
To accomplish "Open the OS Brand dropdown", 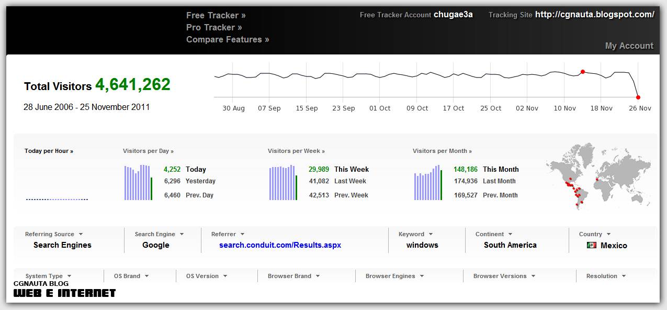I will tap(129, 276).
